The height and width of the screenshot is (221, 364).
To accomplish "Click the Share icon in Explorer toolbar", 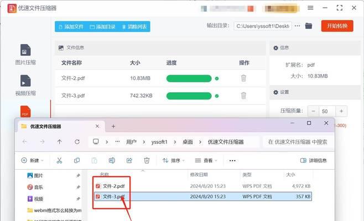I will [x=129, y=160].
